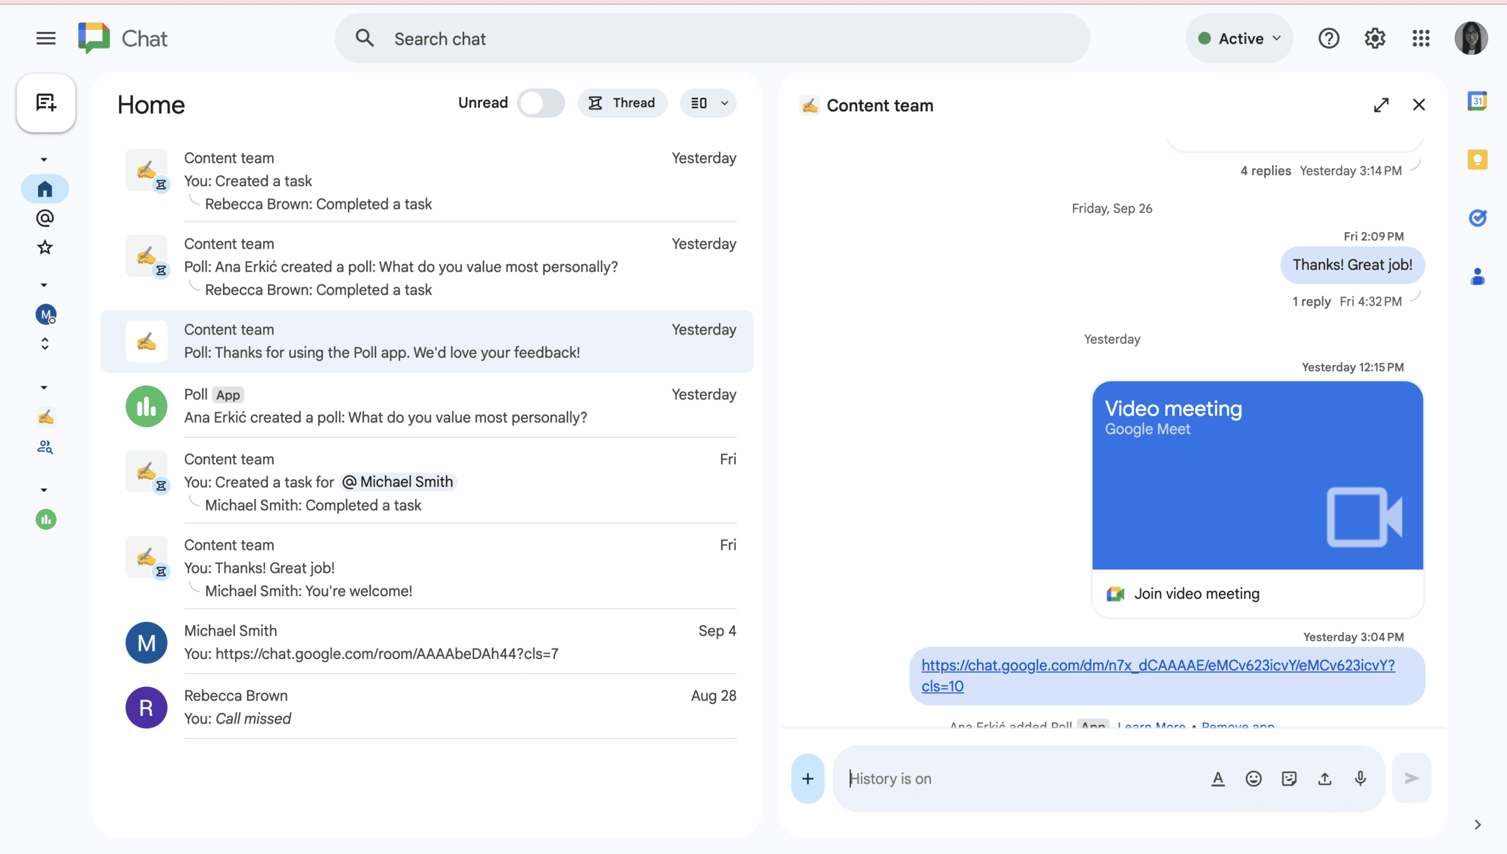Screen dimensions: 1507x854
Task: Go to the Home view
Action: click(x=45, y=188)
